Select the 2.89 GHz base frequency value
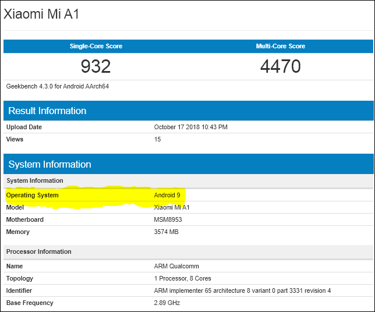 click(167, 303)
